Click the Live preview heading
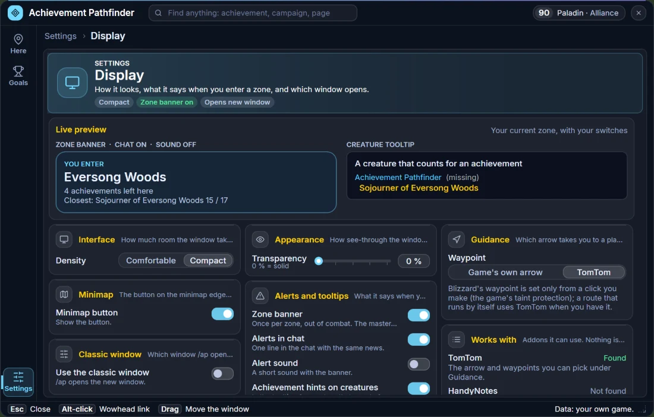Screen dimensions: 654x417 click(x=81, y=129)
